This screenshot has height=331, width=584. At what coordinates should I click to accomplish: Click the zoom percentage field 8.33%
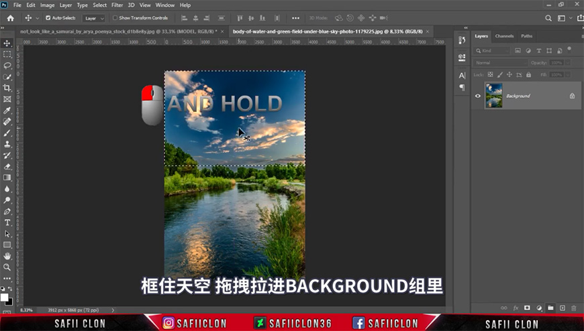27,310
